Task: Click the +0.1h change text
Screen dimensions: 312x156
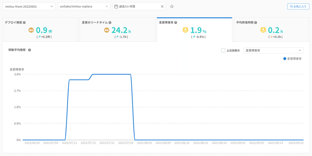Action: pyautogui.click(x=277, y=37)
